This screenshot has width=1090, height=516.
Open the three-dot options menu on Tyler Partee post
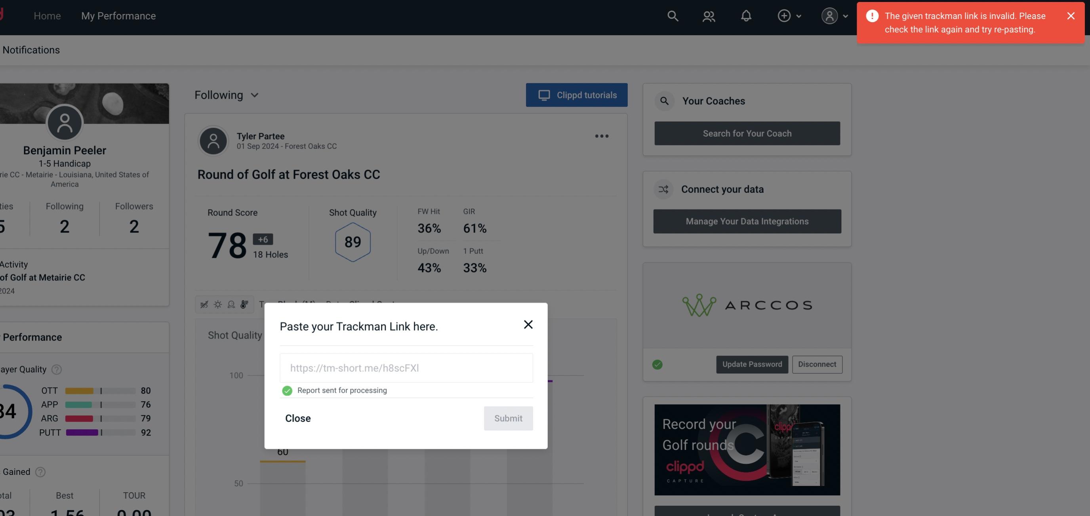pos(602,136)
